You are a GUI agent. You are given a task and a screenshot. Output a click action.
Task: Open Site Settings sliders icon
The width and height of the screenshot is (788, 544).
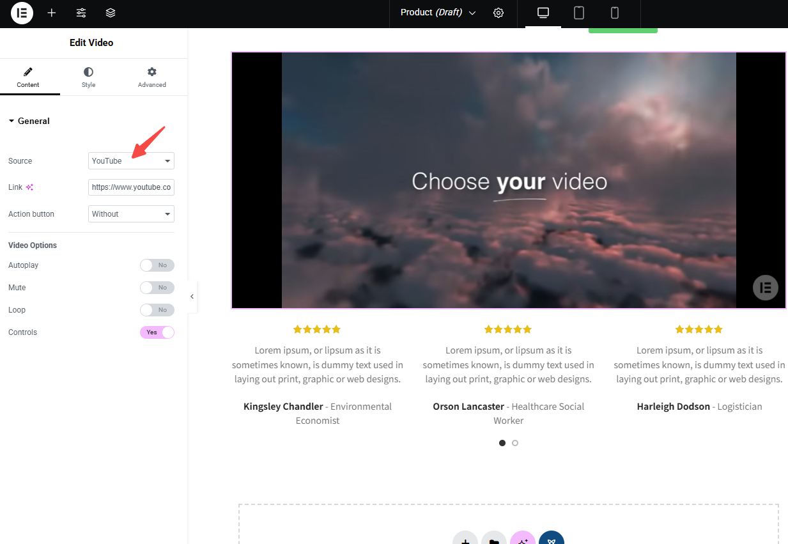81,13
